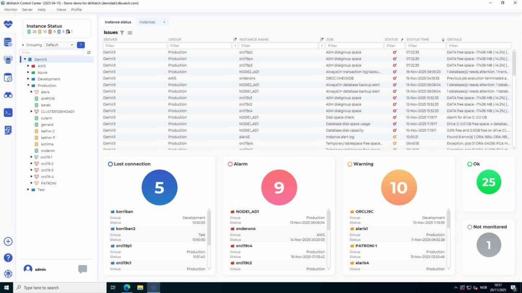Launch the SQL terminal icon in sidebar
This screenshot has width=522, height=293.
(x=8, y=112)
